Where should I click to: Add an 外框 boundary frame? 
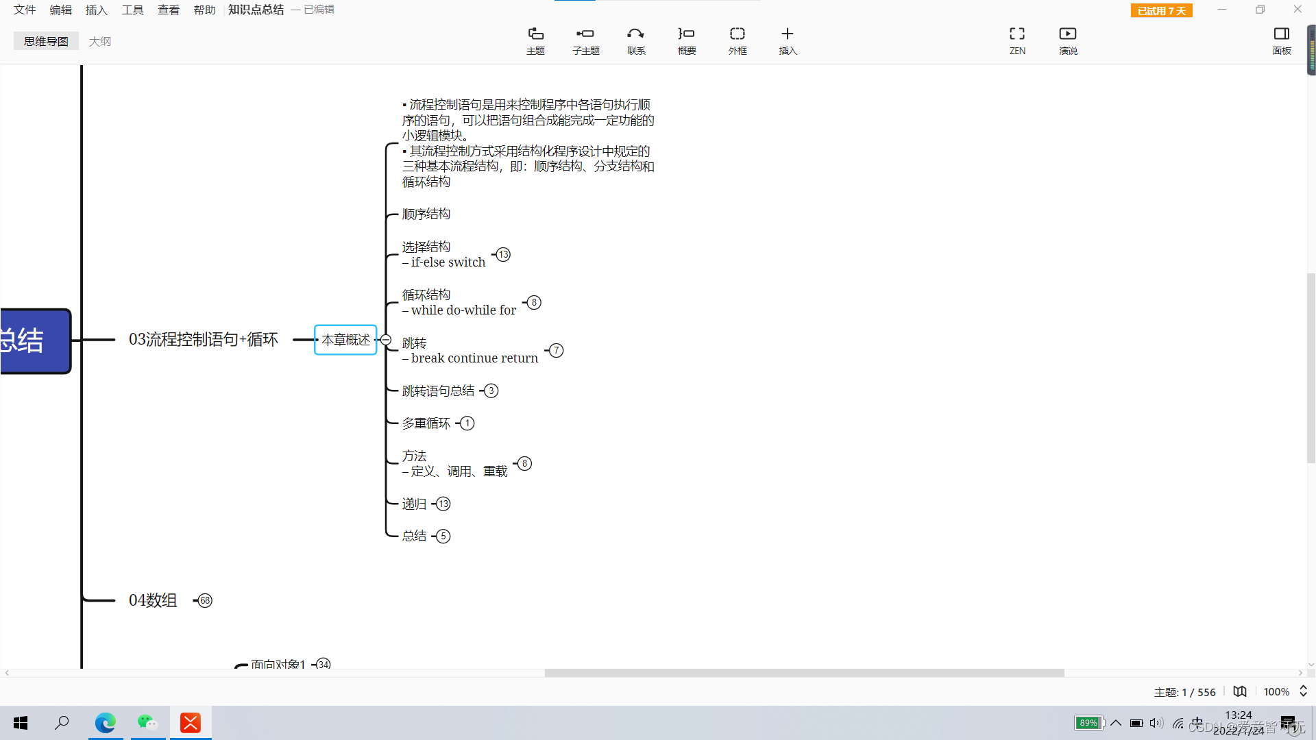click(738, 40)
